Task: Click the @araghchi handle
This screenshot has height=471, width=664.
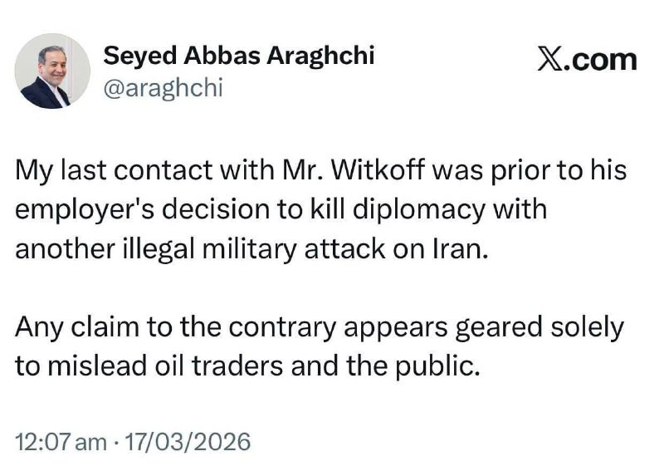Action: tap(163, 87)
